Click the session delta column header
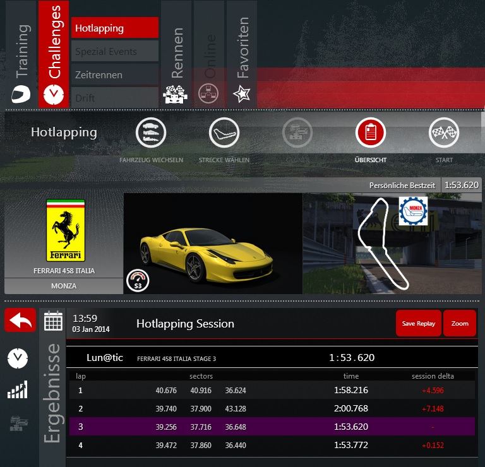Image resolution: width=485 pixels, height=467 pixels. click(x=433, y=376)
